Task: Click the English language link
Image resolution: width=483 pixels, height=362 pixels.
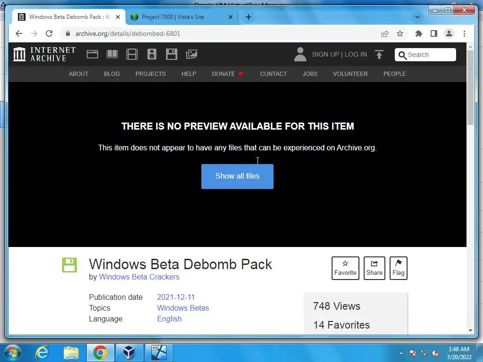Action: 169,319
